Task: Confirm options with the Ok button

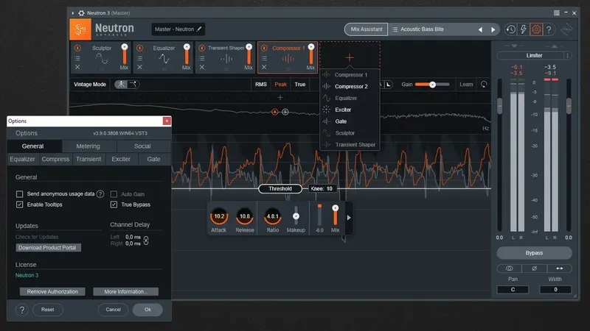Action: [147, 310]
